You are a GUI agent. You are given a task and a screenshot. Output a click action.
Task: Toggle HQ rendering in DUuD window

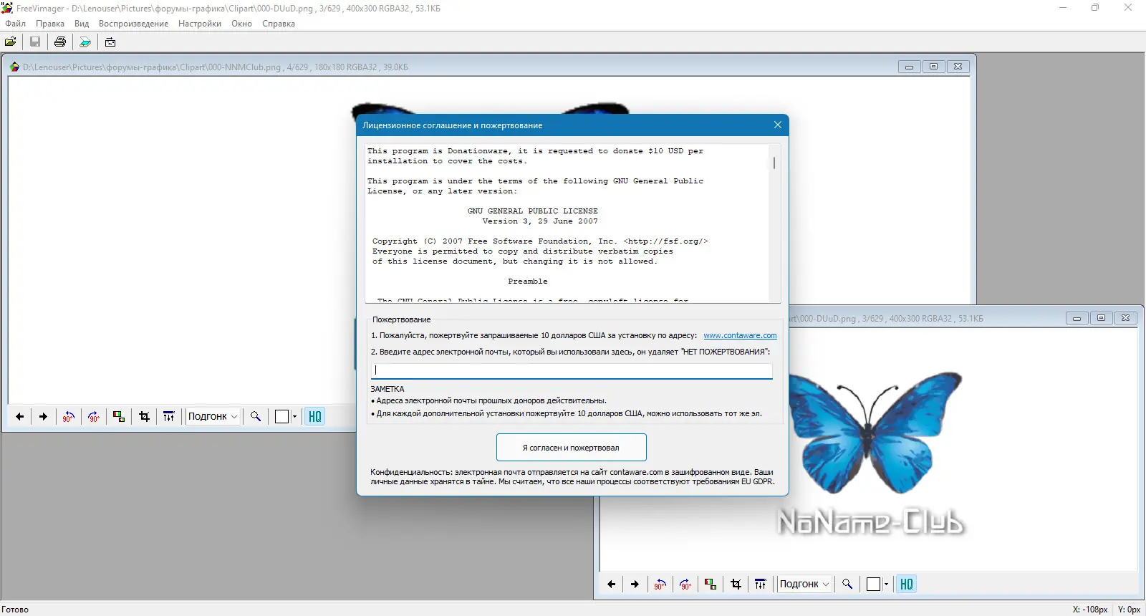tap(907, 584)
